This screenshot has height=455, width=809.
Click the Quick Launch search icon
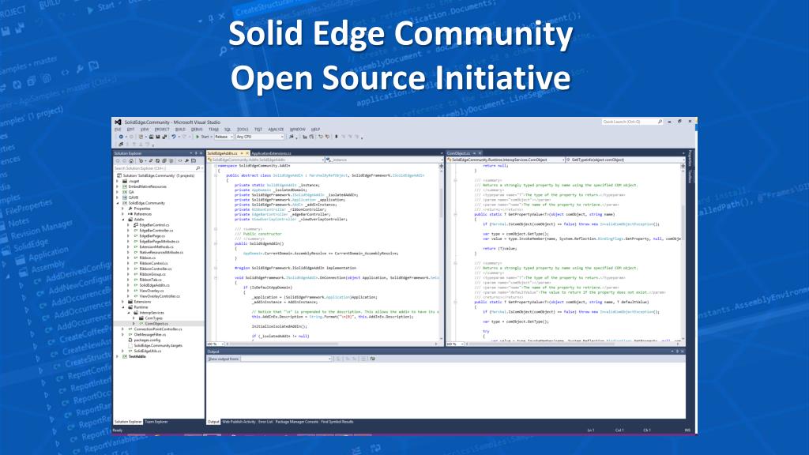pos(660,122)
